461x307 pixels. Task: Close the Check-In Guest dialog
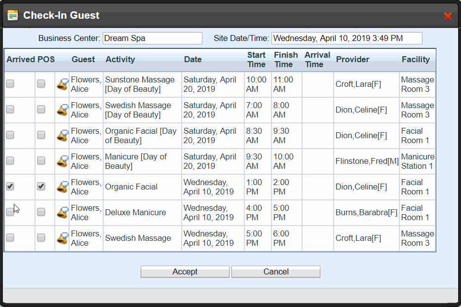tap(448, 16)
